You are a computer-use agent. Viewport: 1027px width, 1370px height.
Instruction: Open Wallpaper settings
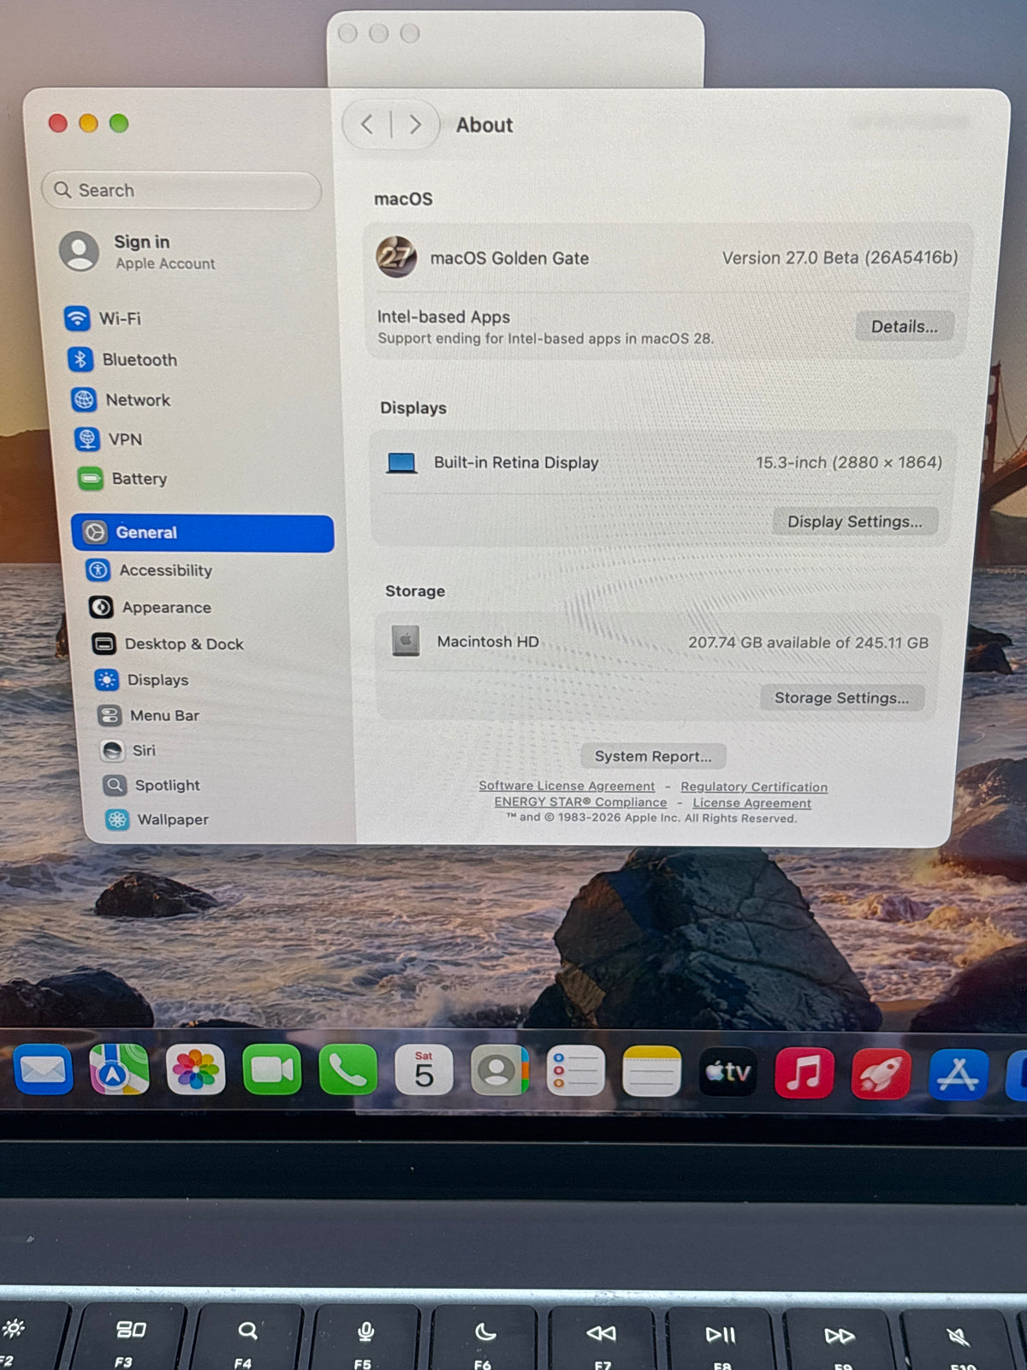tap(157, 819)
